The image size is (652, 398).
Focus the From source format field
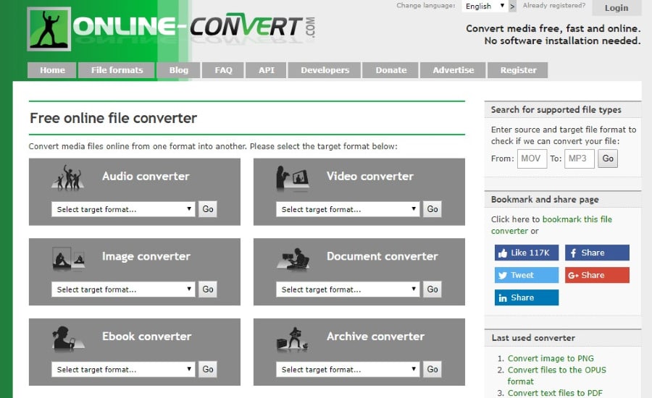(532, 158)
